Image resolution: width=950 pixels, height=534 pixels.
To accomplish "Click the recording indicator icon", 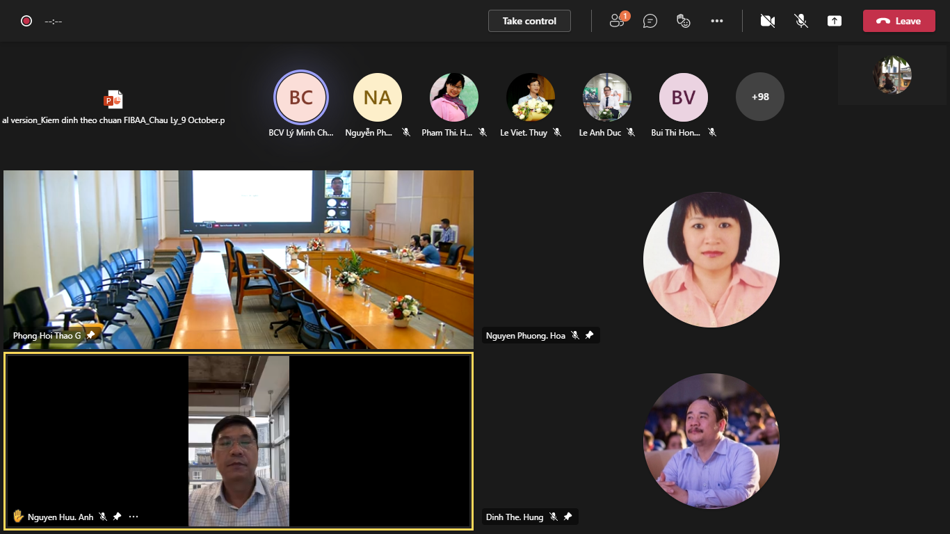I will coord(26,21).
